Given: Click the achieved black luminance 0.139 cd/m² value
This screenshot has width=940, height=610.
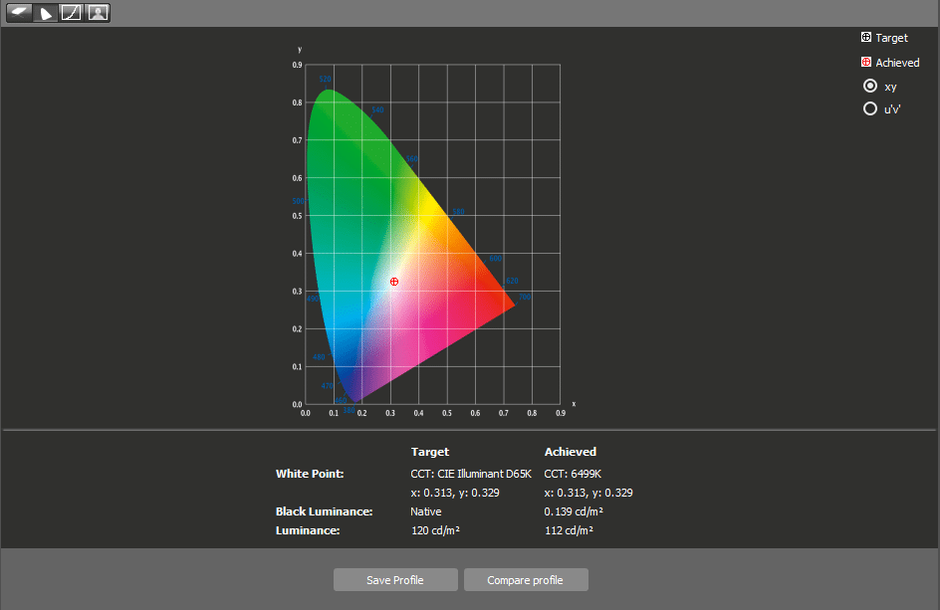Looking at the screenshot, I should coord(574,511).
